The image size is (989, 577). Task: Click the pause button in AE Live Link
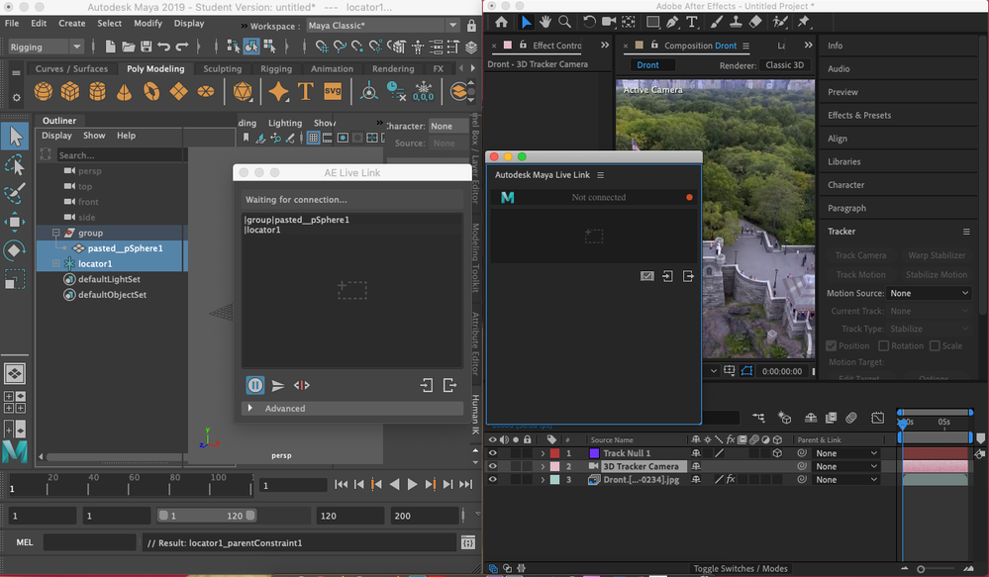(254, 385)
